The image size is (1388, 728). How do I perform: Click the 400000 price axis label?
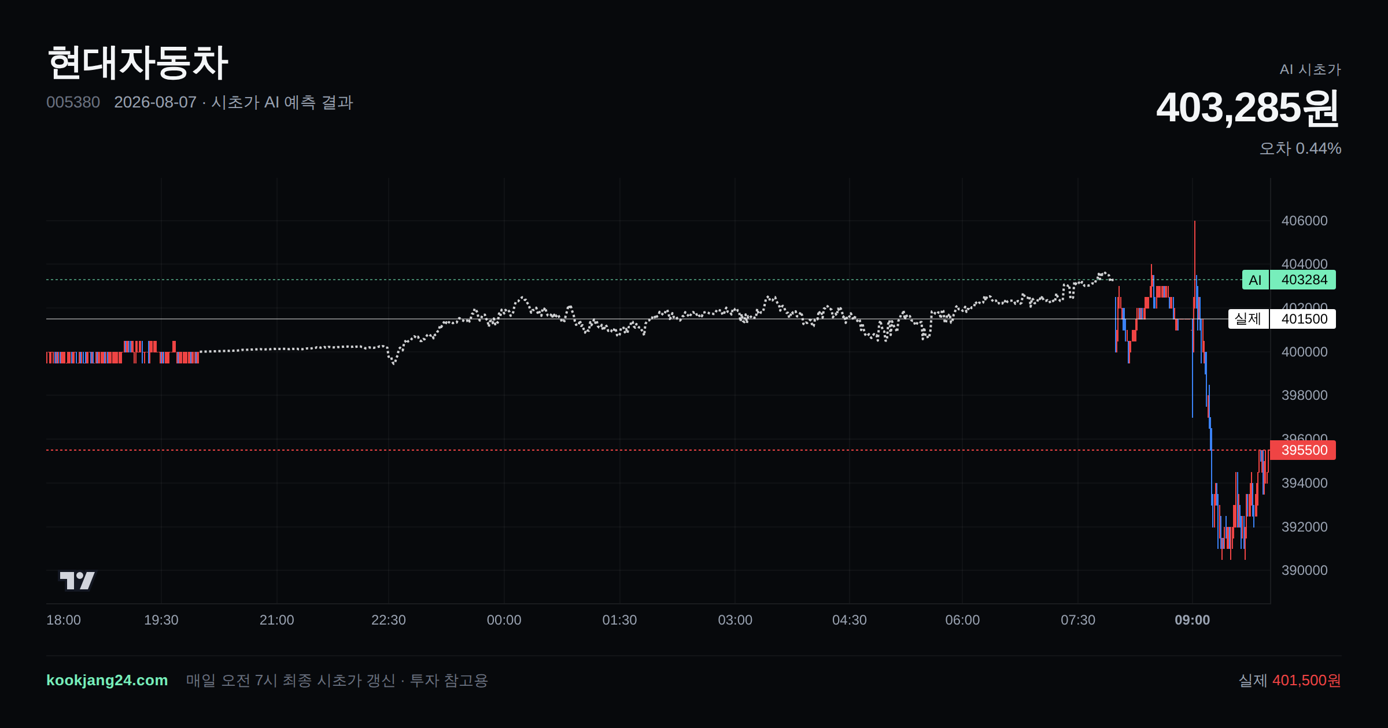[1304, 352]
